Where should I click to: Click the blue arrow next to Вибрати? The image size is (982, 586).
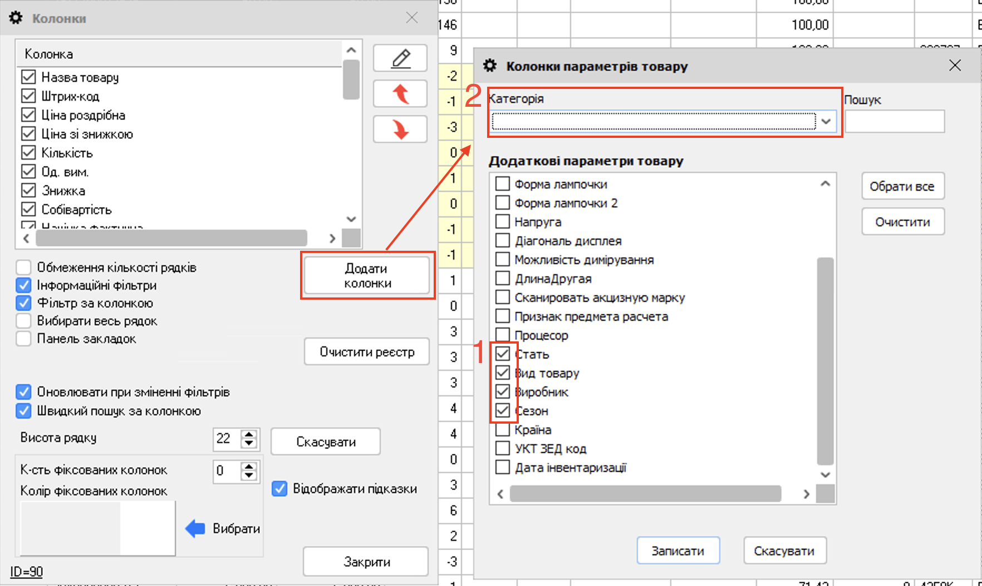(195, 528)
